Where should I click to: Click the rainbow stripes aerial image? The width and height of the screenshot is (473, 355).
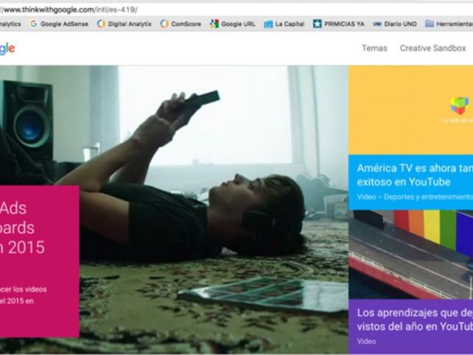pos(411,254)
